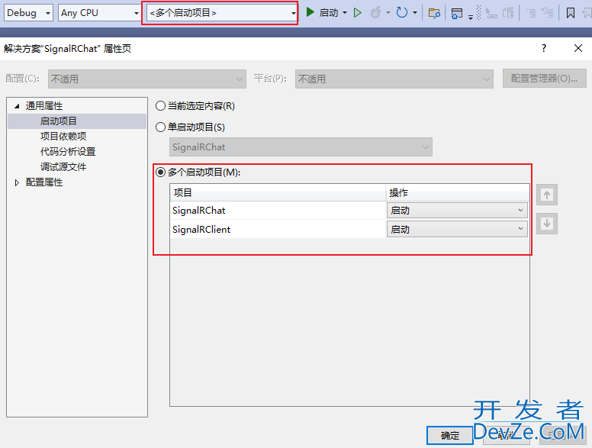The height and width of the screenshot is (448, 592).
Task: Open dropdown arrow next to restart icon
Action: pos(415,13)
